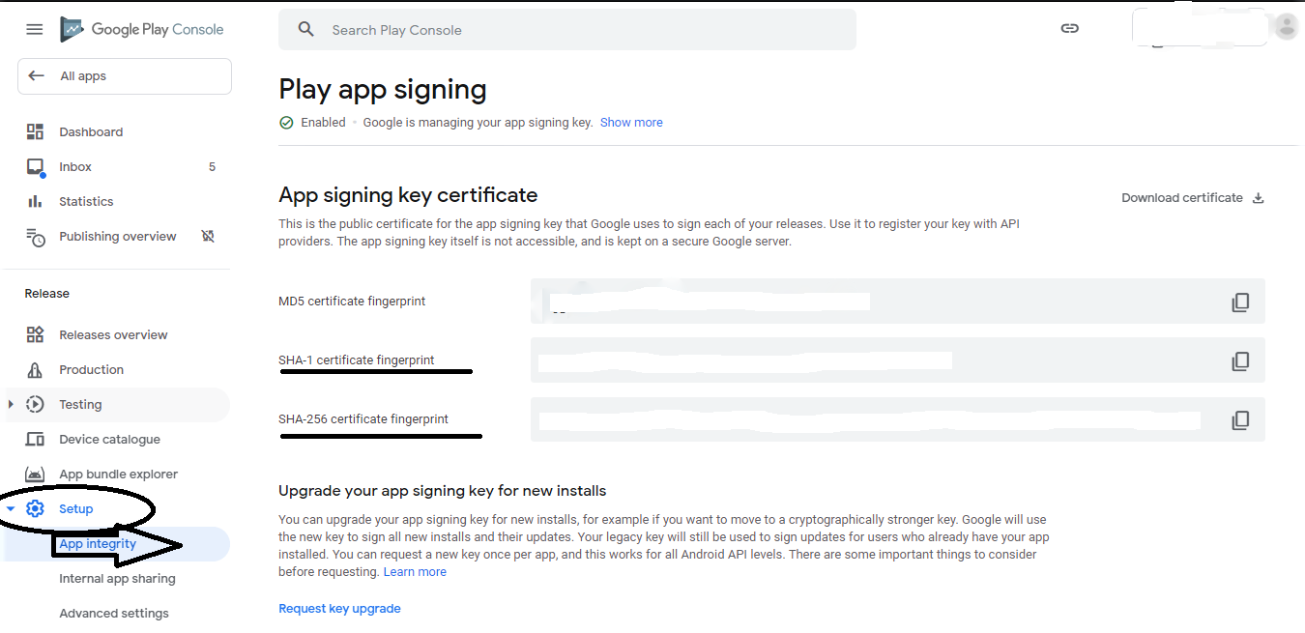Screen dimensions: 1305x633
Task: Open the Inbox menu item
Action: [x=75, y=167]
